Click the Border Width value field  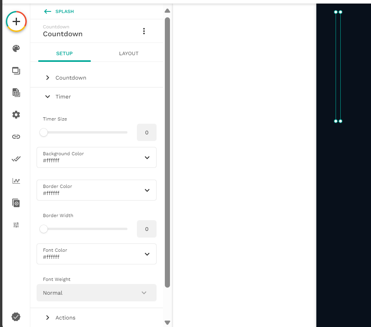point(147,229)
